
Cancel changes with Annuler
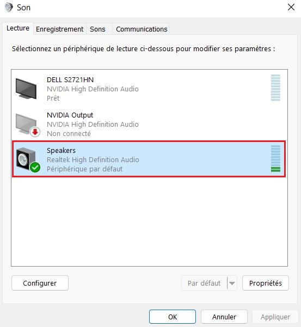pyautogui.click(x=224, y=317)
